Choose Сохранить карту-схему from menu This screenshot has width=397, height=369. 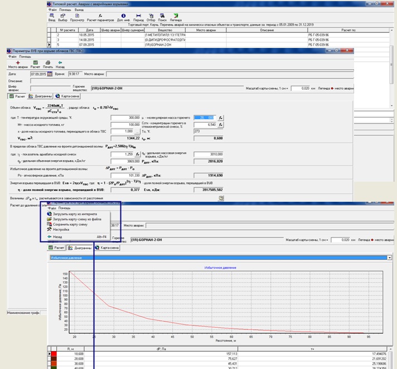tap(69, 224)
